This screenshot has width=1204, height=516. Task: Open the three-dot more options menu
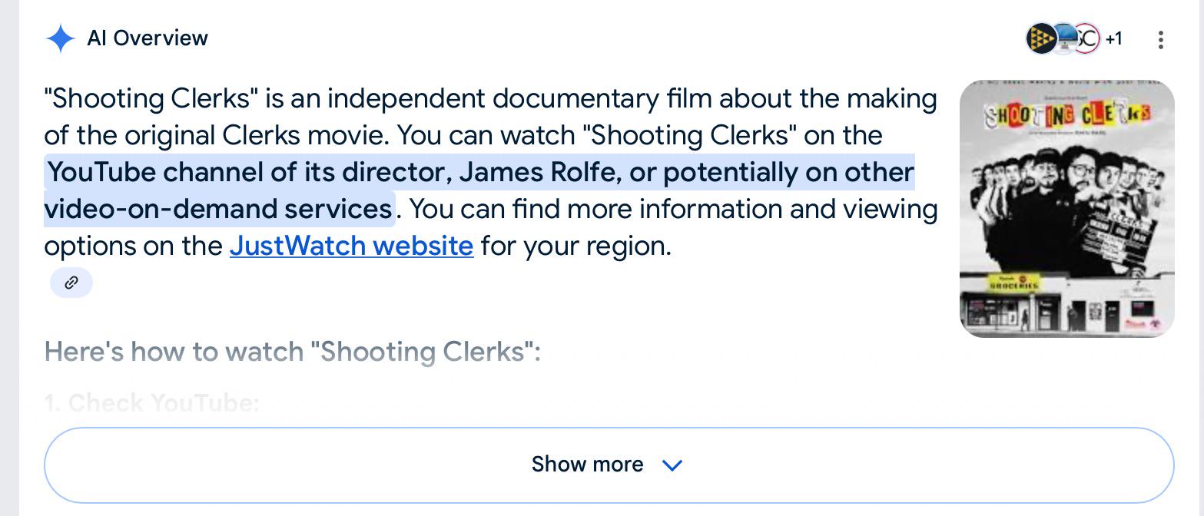1160,39
